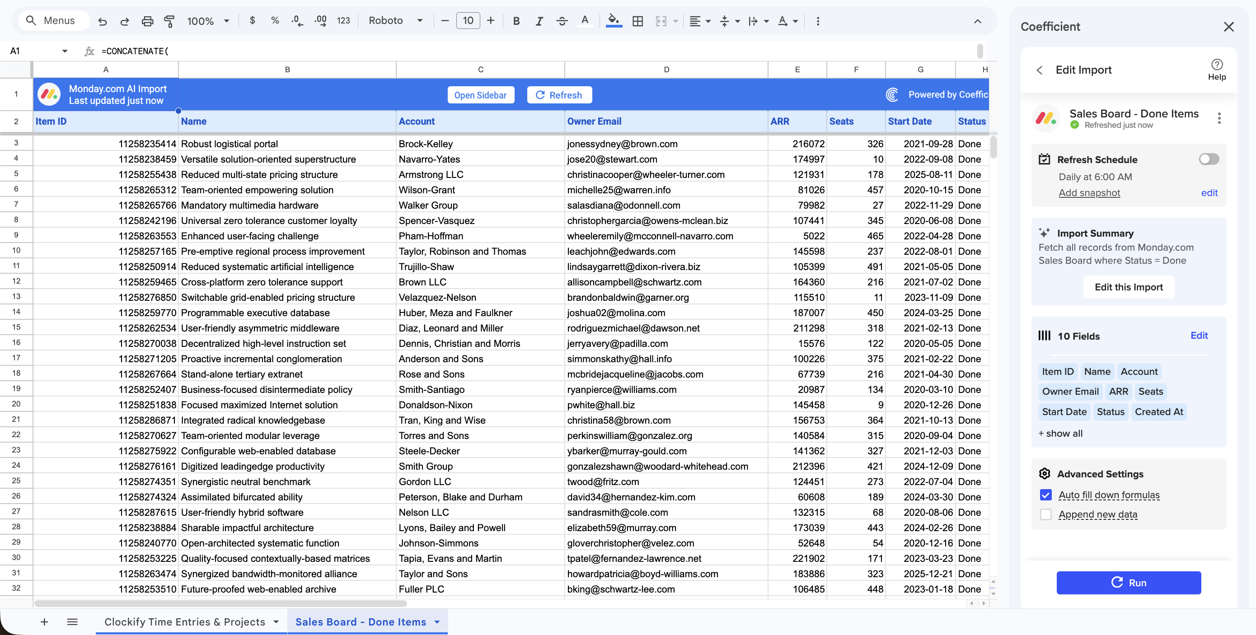Expand the Name Box dropdown arrow
Viewport: 1256px width, 635px height.
coord(64,51)
